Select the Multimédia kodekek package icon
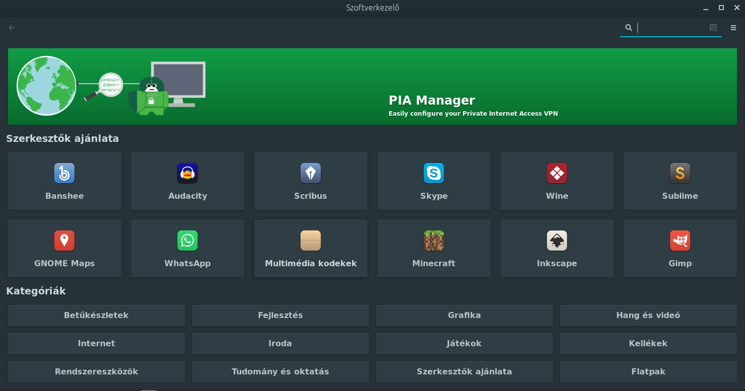745x391 pixels. coord(311,241)
